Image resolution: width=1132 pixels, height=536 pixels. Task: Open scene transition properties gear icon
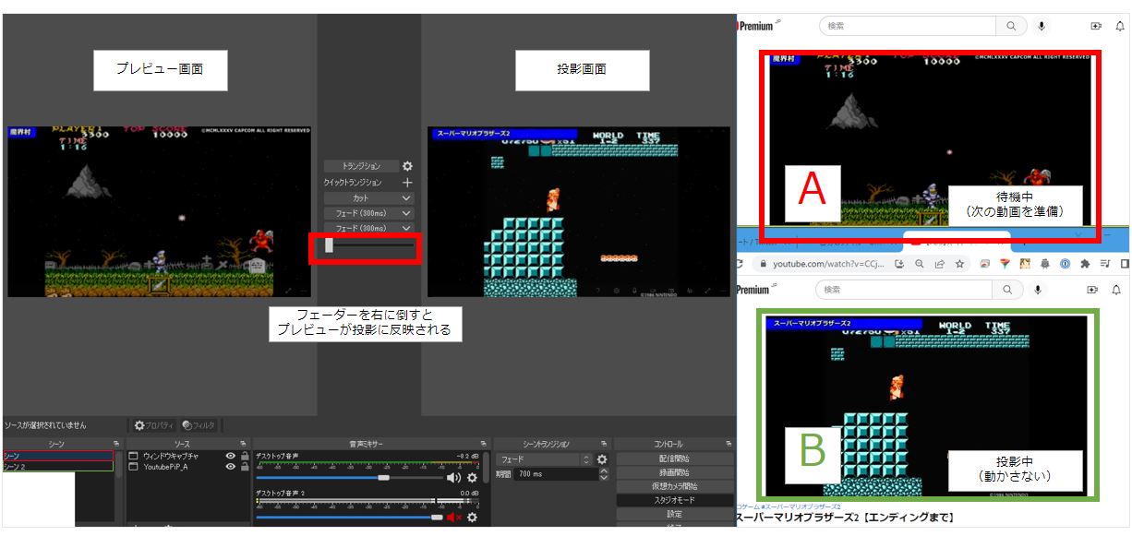pyautogui.click(x=602, y=459)
